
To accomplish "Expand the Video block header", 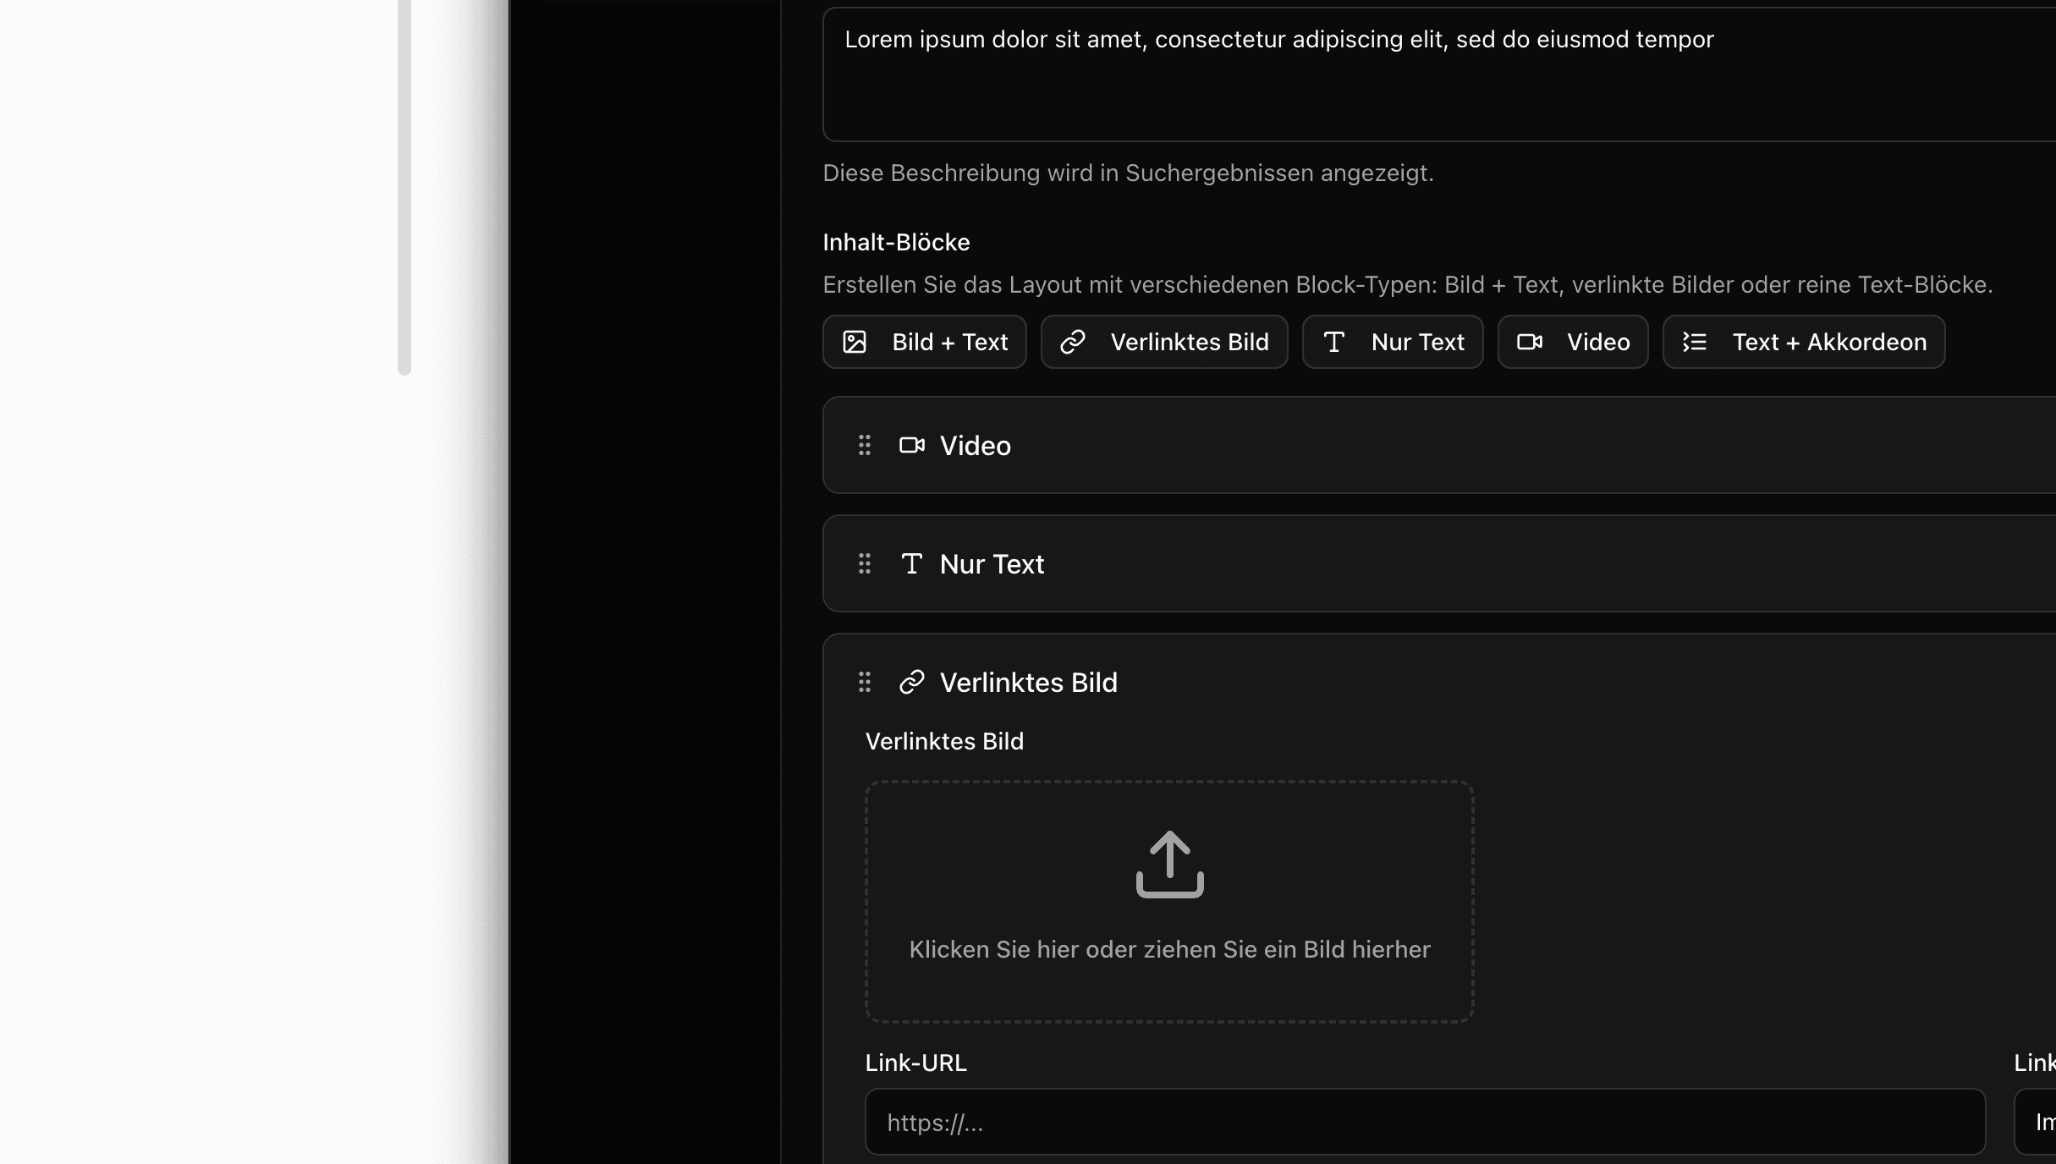I will (x=975, y=446).
